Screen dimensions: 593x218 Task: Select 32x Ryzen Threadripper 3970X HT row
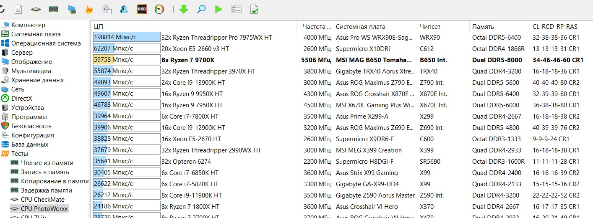(208, 71)
